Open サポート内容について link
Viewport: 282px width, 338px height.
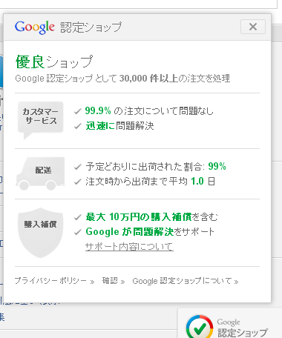pyautogui.click(x=129, y=247)
